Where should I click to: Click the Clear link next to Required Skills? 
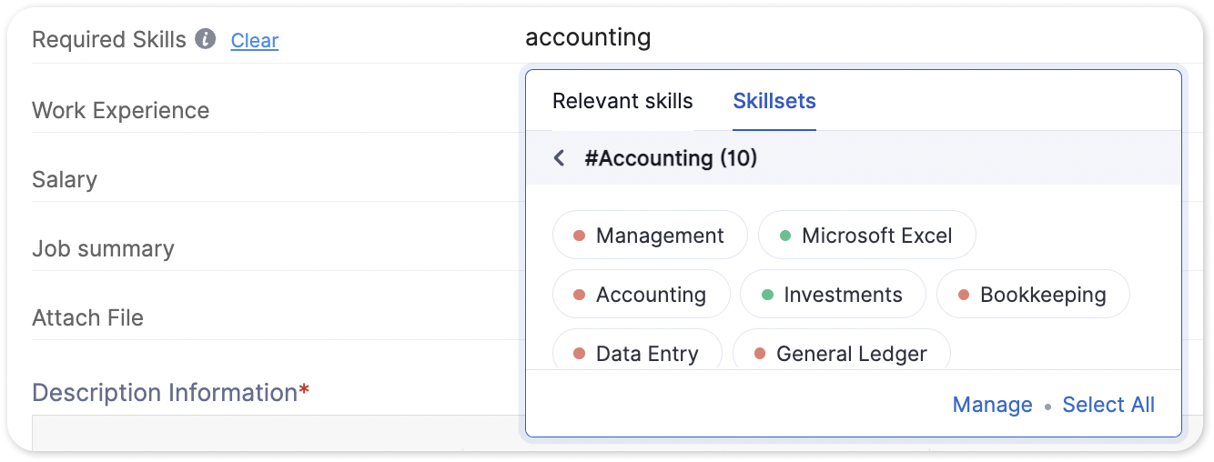tap(255, 41)
